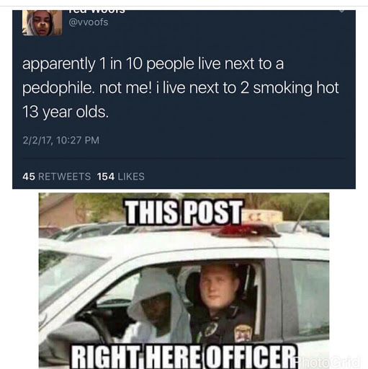Screen dimensions: 368x369
Task: Select the tweet body text
Action: (x=181, y=88)
